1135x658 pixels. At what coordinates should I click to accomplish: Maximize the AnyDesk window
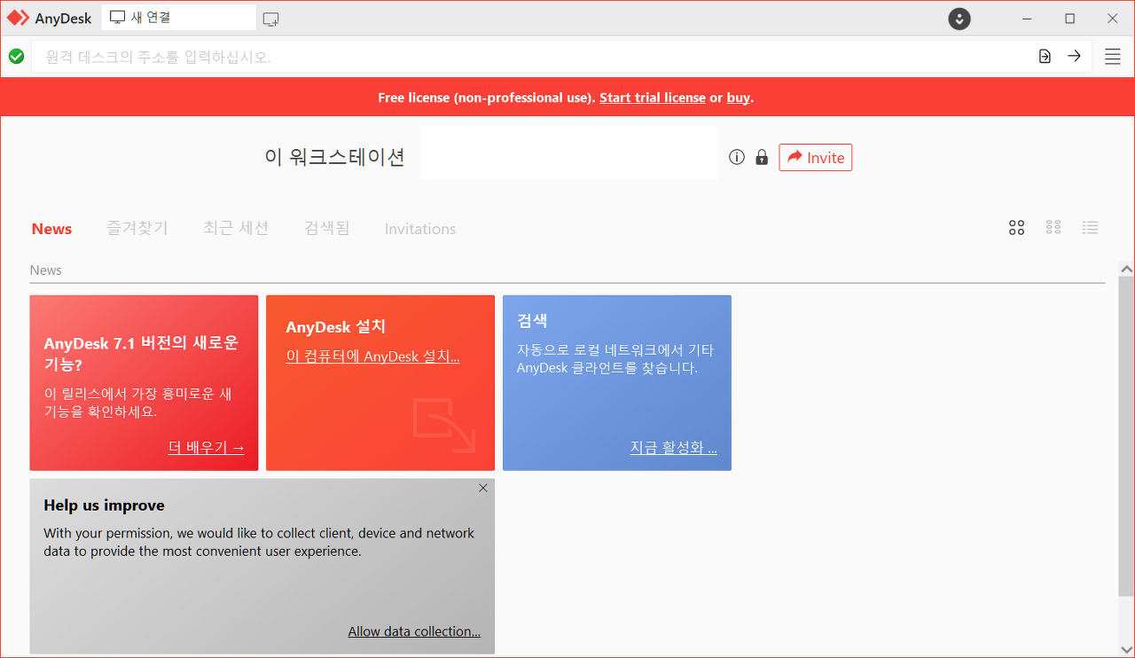tap(1069, 19)
